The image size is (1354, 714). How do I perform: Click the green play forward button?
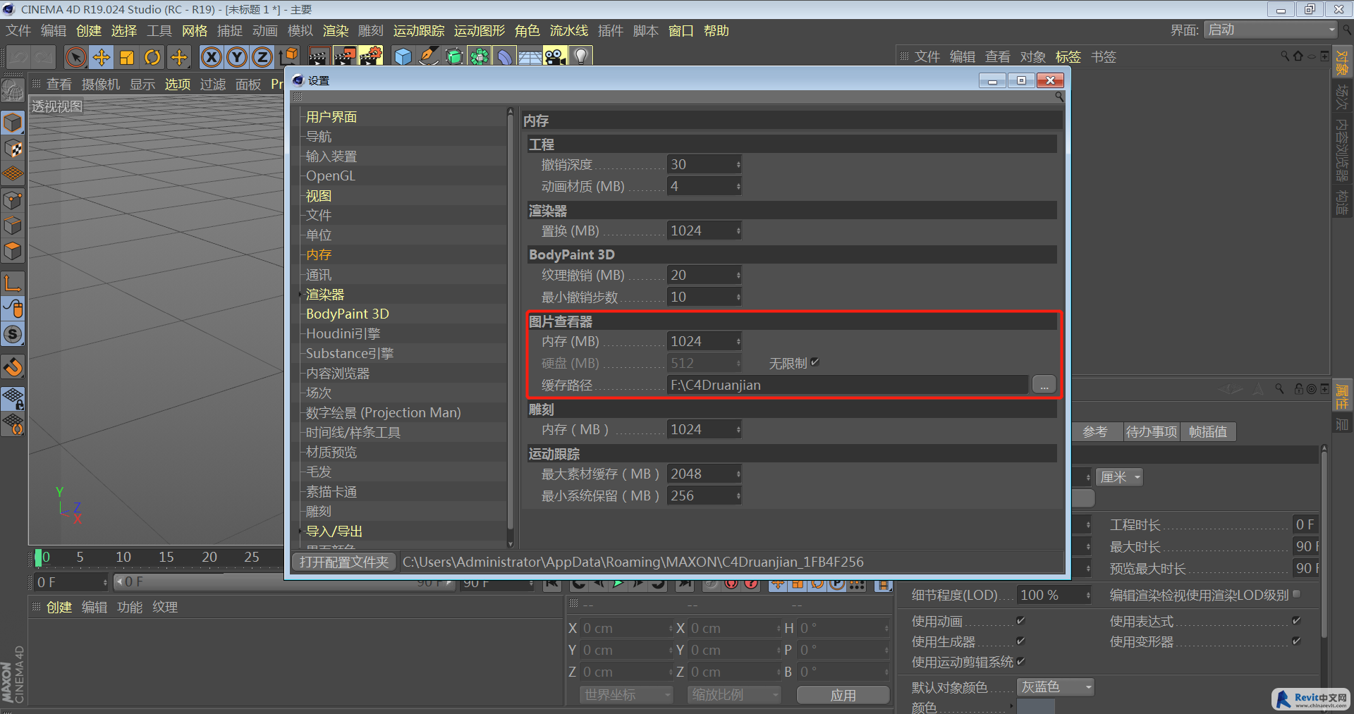click(x=618, y=584)
